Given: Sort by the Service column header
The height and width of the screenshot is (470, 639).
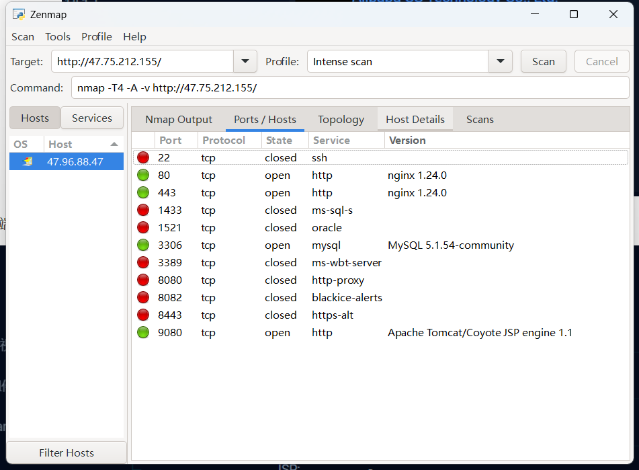Looking at the screenshot, I should [x=347, y=141].
